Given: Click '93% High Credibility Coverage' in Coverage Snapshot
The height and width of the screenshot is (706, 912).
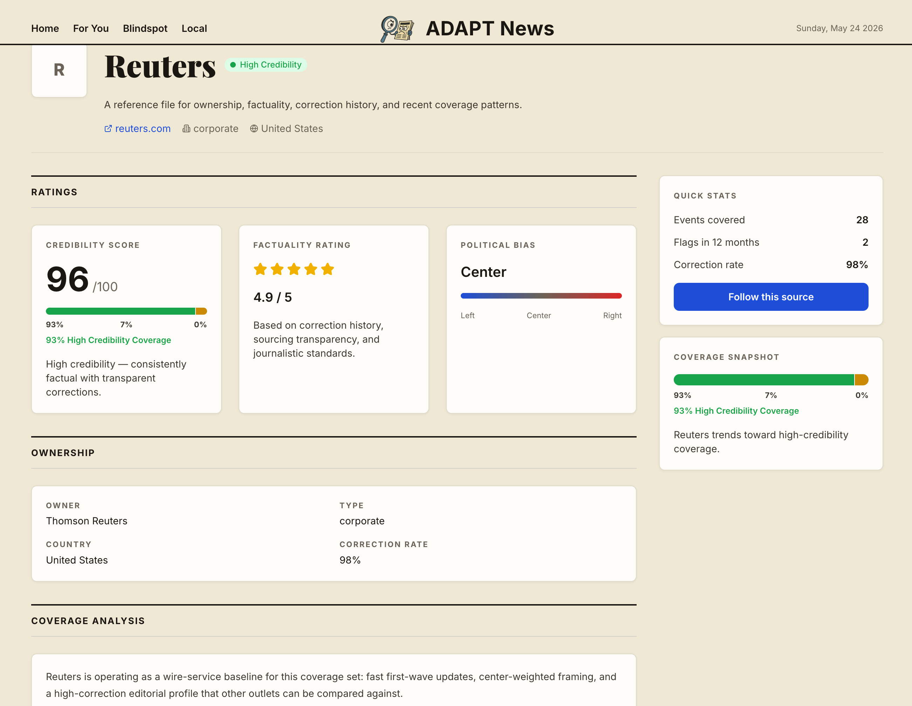Looking at the screenshot, I should tap(736, 411).
